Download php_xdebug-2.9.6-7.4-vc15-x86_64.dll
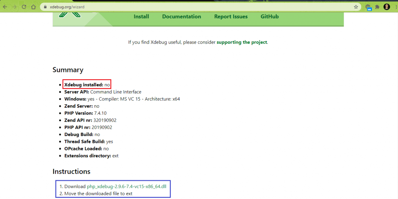The width and height of the screenshot is (398, 199). [x=127, y=187]
